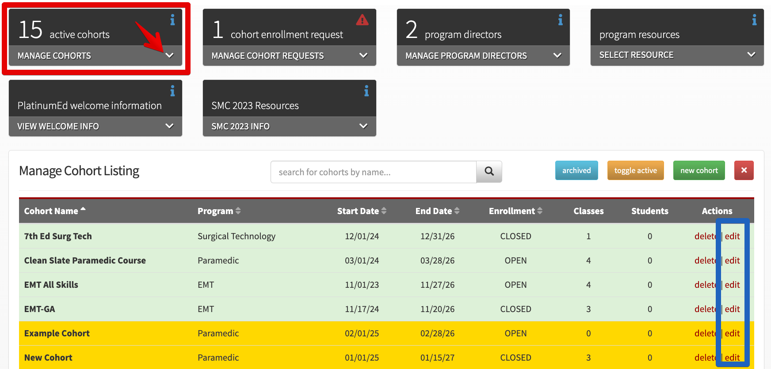Close cohort listing with red X button
Viewport: 771px width, 369px height.
pos(744,170)
